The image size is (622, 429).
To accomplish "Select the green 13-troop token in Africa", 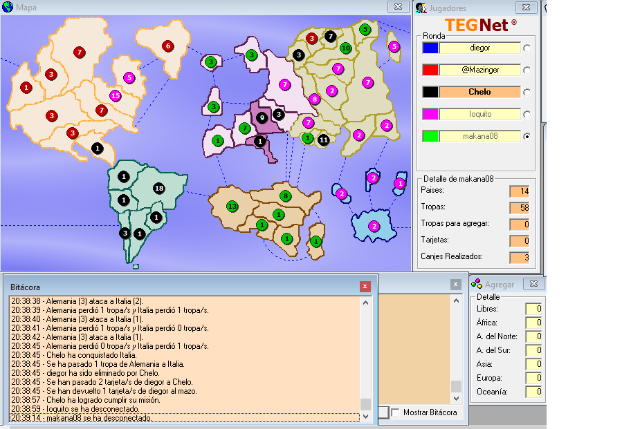I will (x=232, y=207).
